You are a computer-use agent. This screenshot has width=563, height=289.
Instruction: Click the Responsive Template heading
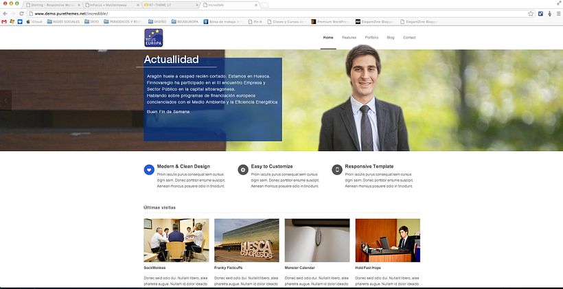pyautogui.click(x=369, y=166)
